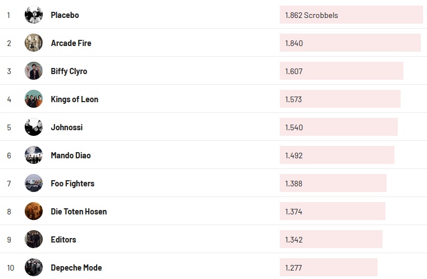Viewport: 427px width, 279px height.
Task: Open the Depeche Mode artist link
Action: [x=76, y=268]
